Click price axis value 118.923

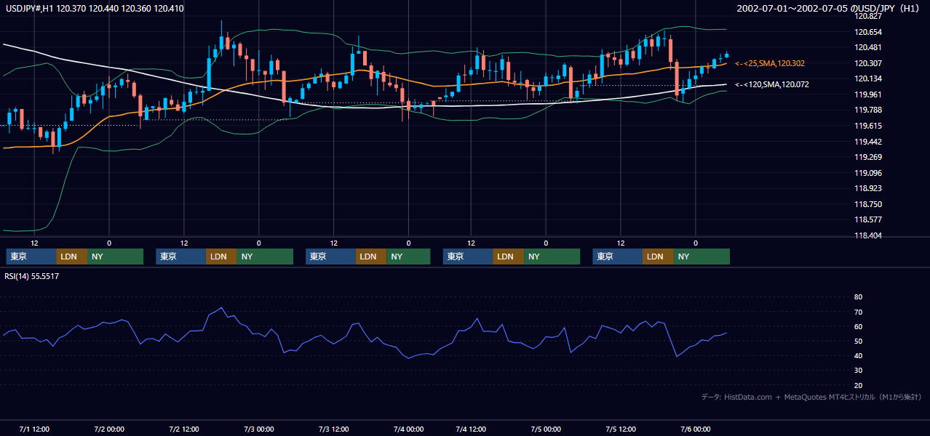870,188
